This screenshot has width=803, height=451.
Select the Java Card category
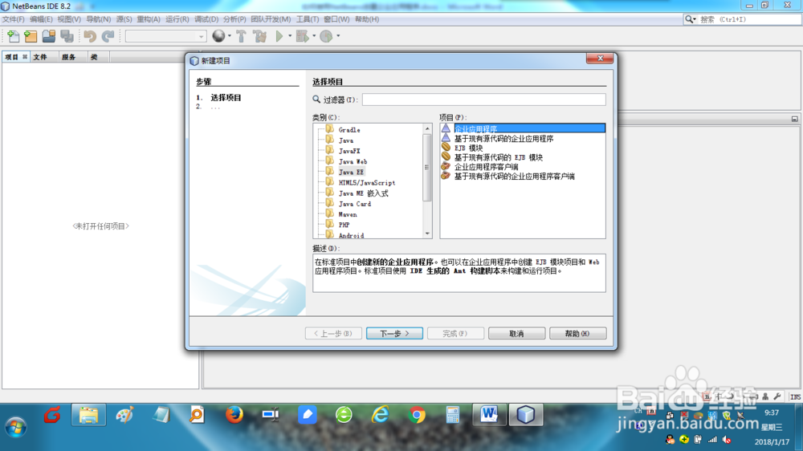355,204
